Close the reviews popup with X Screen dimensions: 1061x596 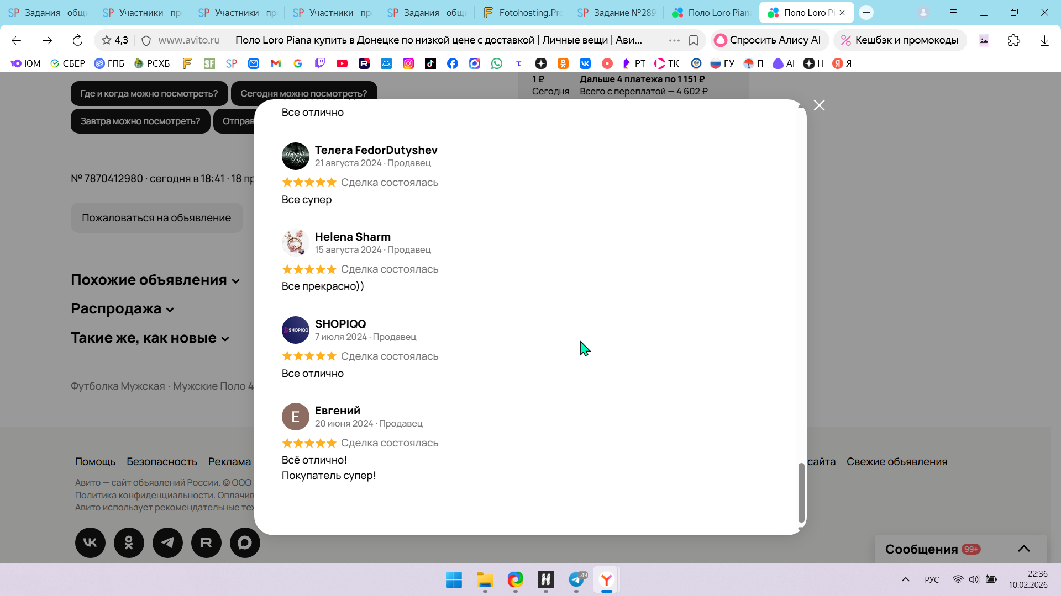tap(819, 105)
